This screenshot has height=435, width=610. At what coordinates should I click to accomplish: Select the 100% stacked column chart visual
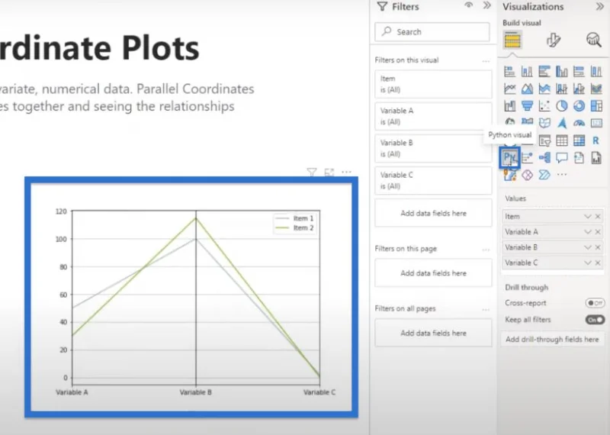[x=596, y=71]
